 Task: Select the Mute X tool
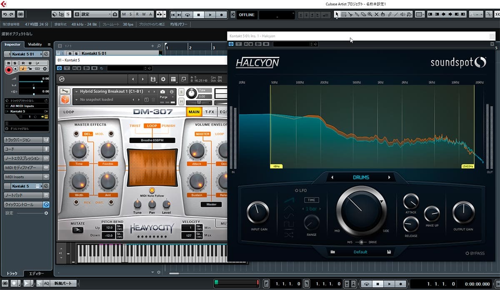pyautogui.click(x=377, y=14)
